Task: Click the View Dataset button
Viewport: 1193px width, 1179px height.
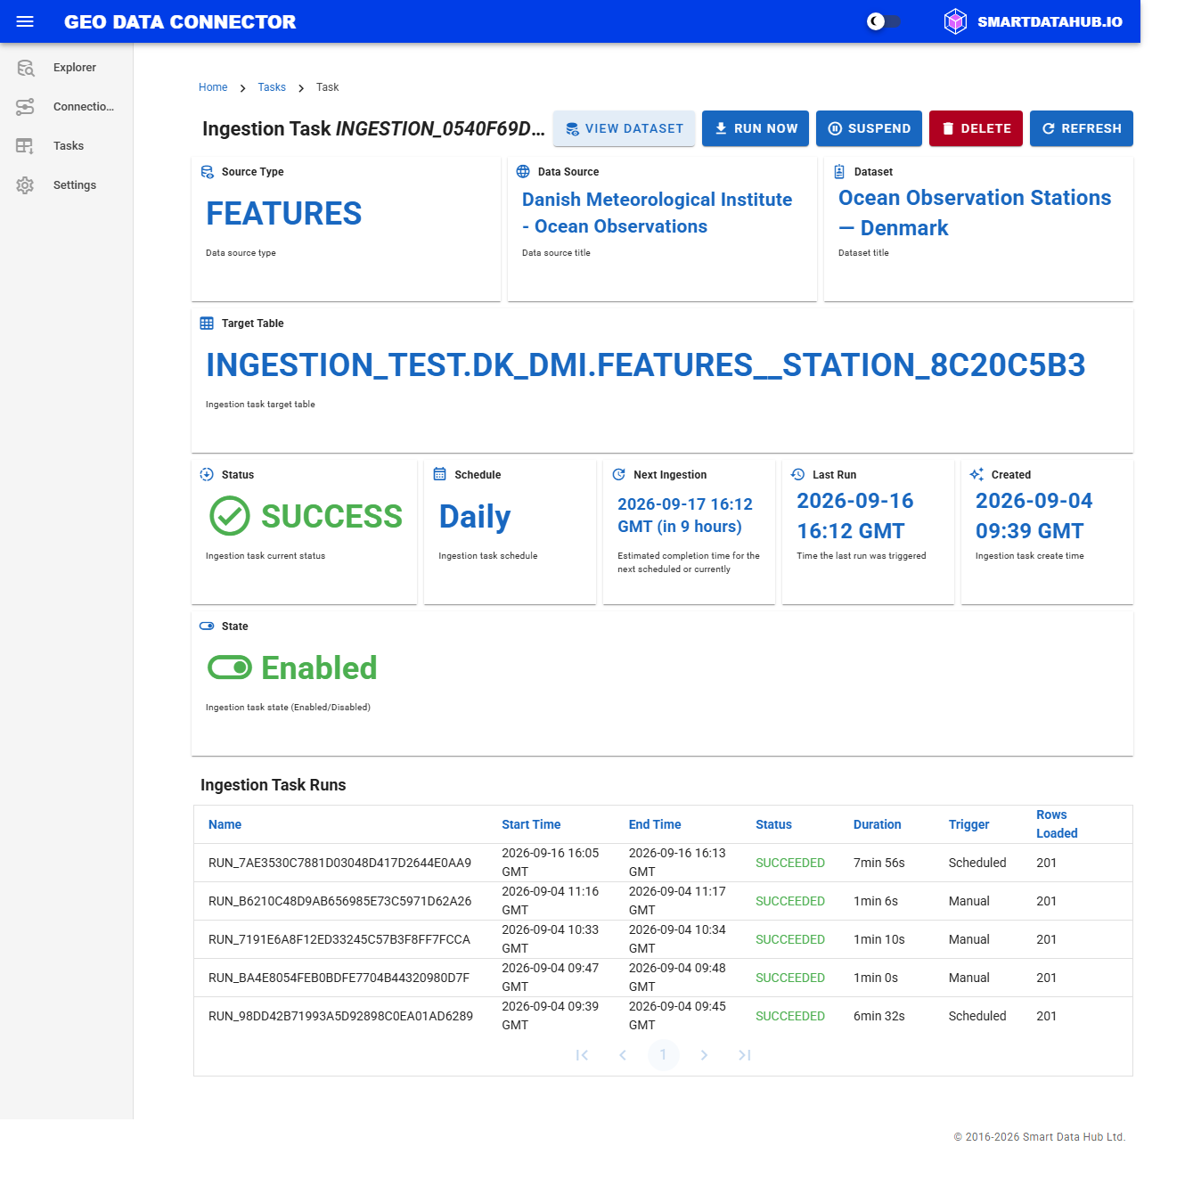Action: point(624,128)
